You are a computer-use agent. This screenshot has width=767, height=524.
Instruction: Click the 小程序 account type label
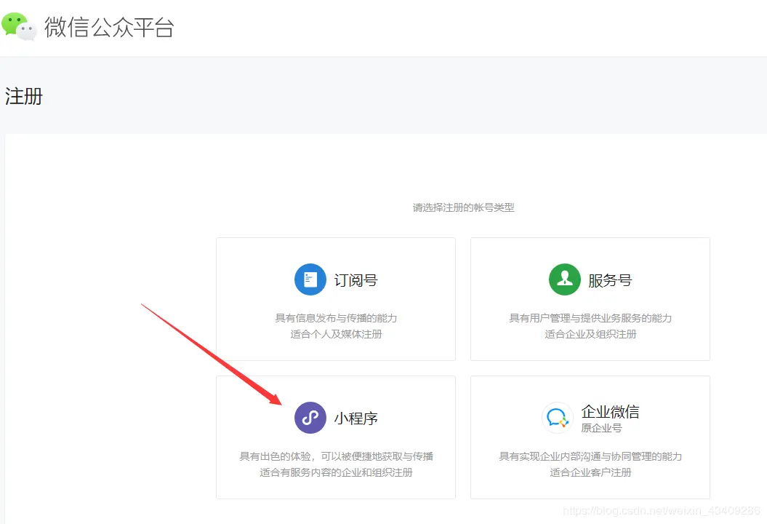pos(356,418)
